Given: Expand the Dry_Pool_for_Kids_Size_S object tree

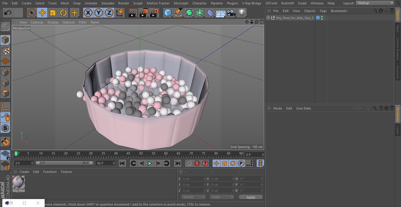Looking at the screenshot, I should tap(268, 18).
